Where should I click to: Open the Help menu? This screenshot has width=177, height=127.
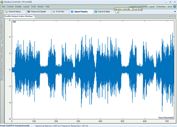click(47, 6)
